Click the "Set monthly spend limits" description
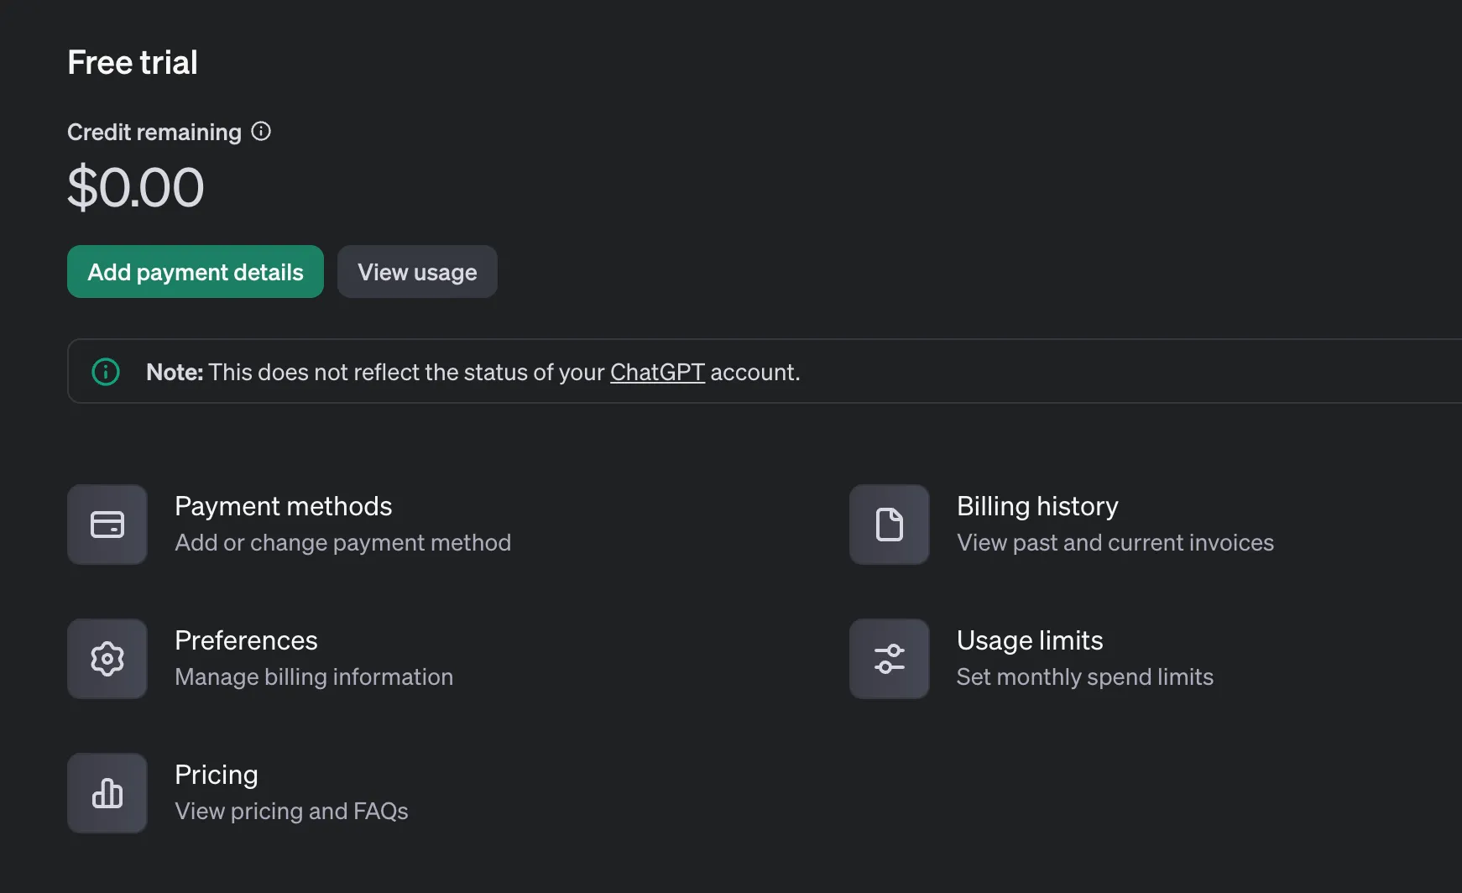This screenshot has height=893, width=1462. (x=1084, y=677)
